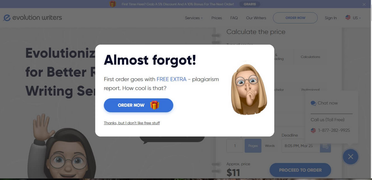Select the Calculations service type

[x=310, y=57]
